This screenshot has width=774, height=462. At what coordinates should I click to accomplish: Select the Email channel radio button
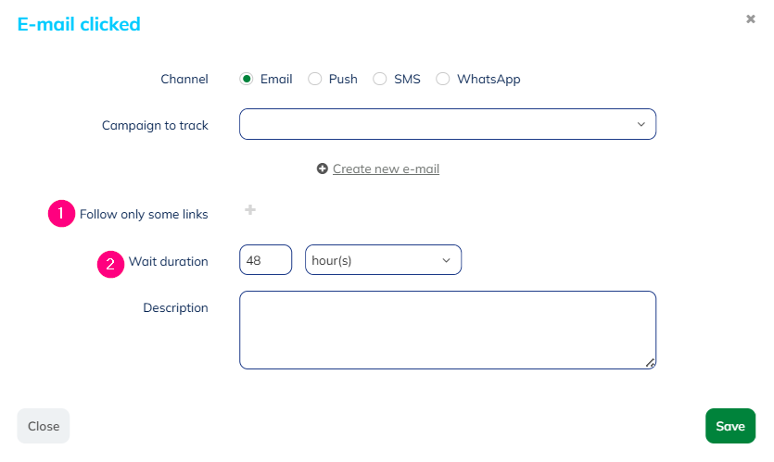tap(247, 79)
